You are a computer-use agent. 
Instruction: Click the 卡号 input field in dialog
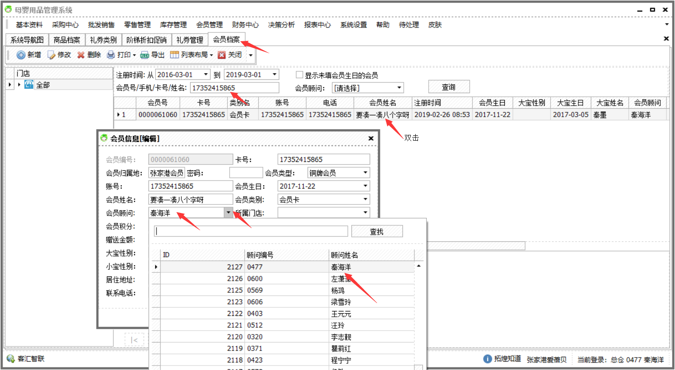coord(324,159)
